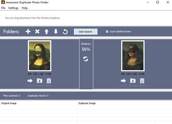Click the drag directories hint text

coord(32,18)
